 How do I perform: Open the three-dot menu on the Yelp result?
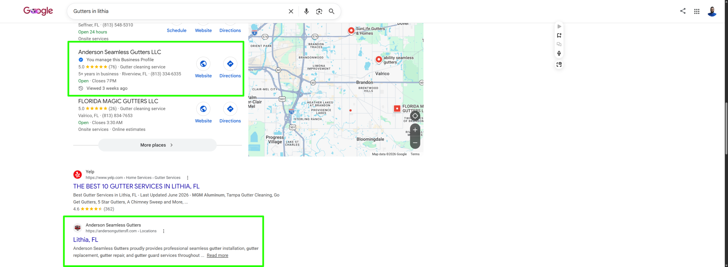[x=188, y=178]
